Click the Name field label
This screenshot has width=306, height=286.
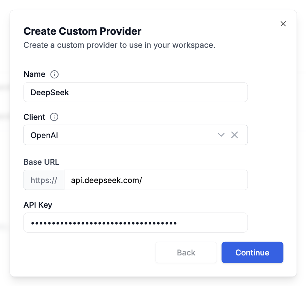click(x=34, y=74)
